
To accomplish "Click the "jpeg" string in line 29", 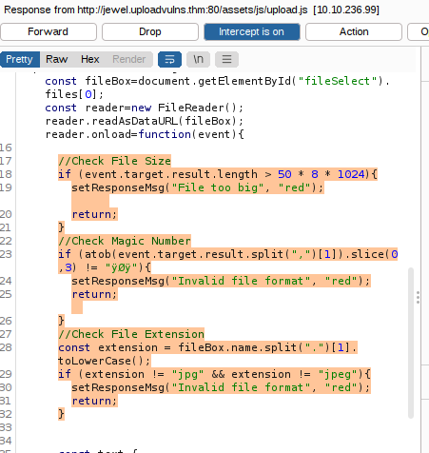I will pyautogui.click(x=338, y=374).
